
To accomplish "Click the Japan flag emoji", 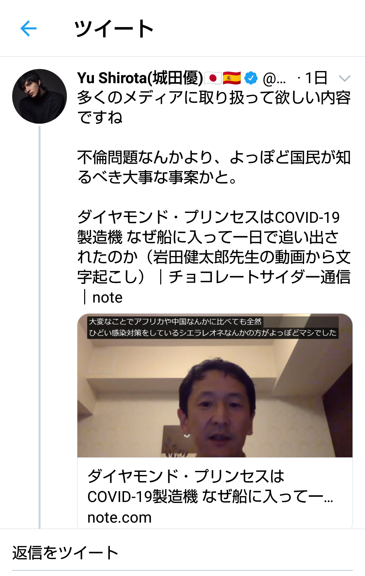I will [x=213, y=78].
